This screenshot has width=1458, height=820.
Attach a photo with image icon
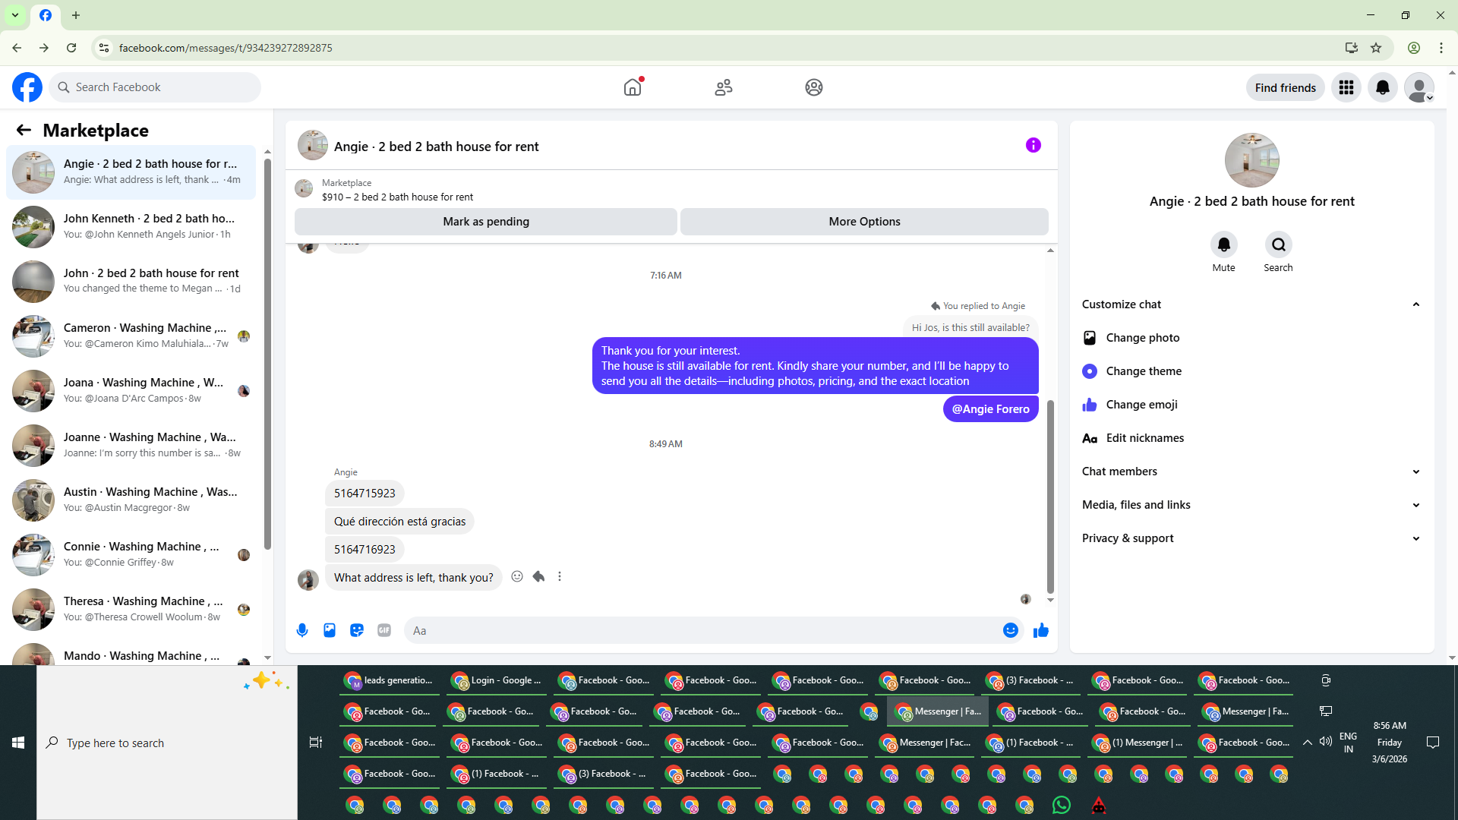pos(330,630)
